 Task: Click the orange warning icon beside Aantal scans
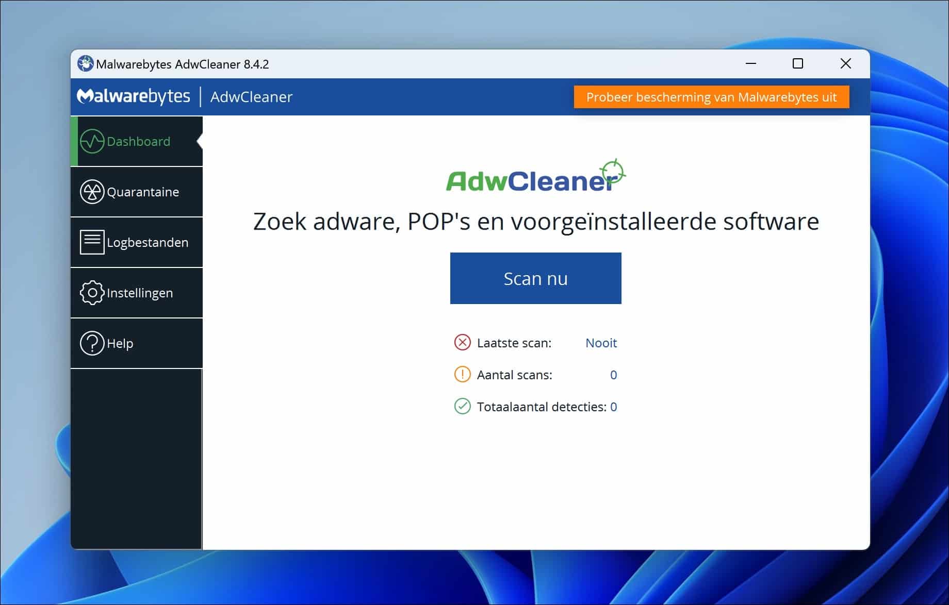463,374
